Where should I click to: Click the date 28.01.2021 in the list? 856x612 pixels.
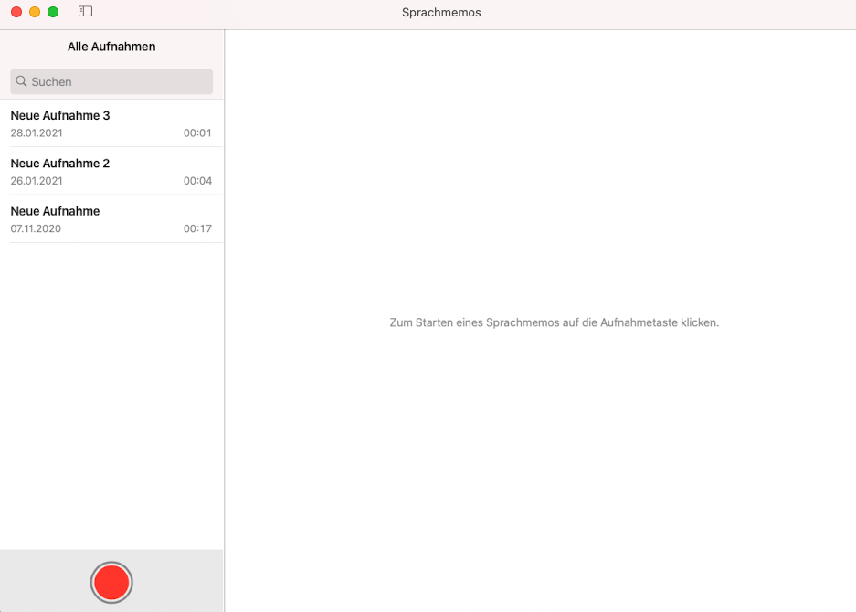(x=37, y=133)
